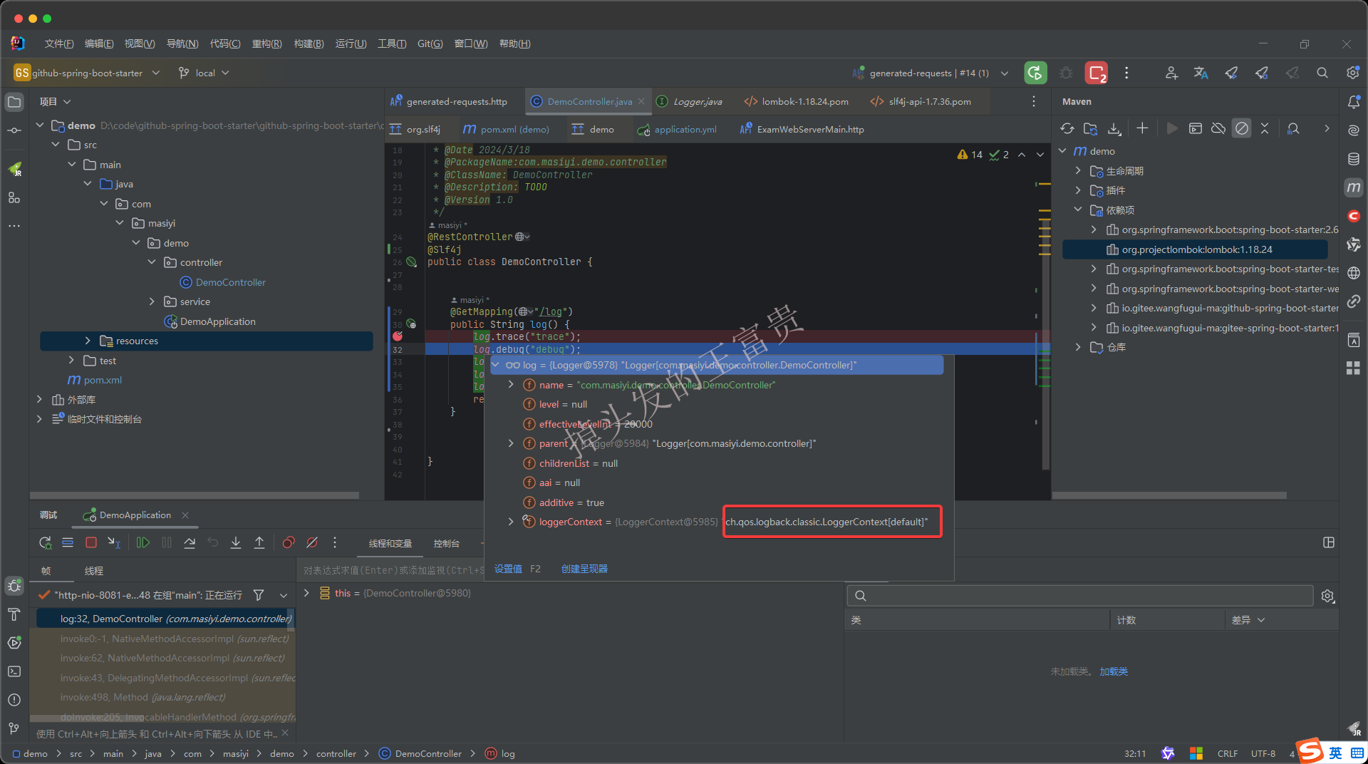Select pom.xml file in project tree
Viewport: 1368px width, 764px height.
click(102, 380)
